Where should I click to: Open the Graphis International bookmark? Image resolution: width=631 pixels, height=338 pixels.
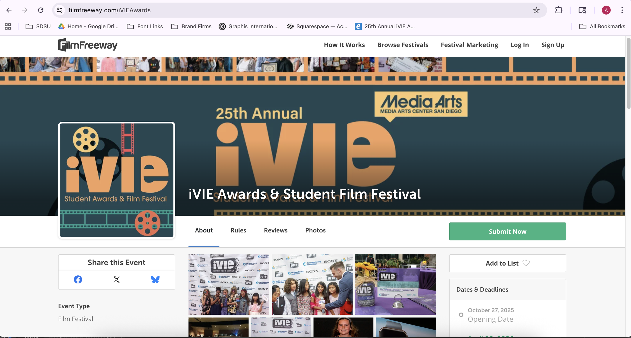(248, 27)
